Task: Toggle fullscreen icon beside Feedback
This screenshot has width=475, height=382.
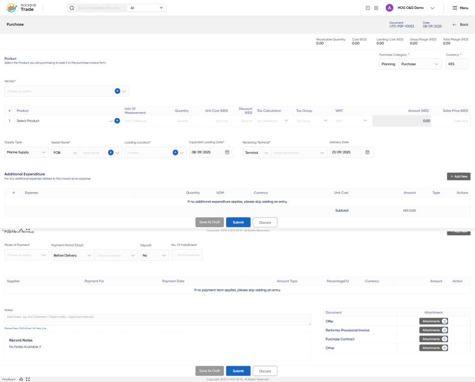Action: 28,379
